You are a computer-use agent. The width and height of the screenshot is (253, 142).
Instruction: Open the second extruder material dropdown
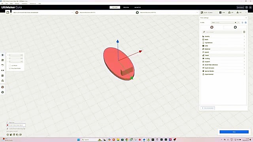click(167, 12)
